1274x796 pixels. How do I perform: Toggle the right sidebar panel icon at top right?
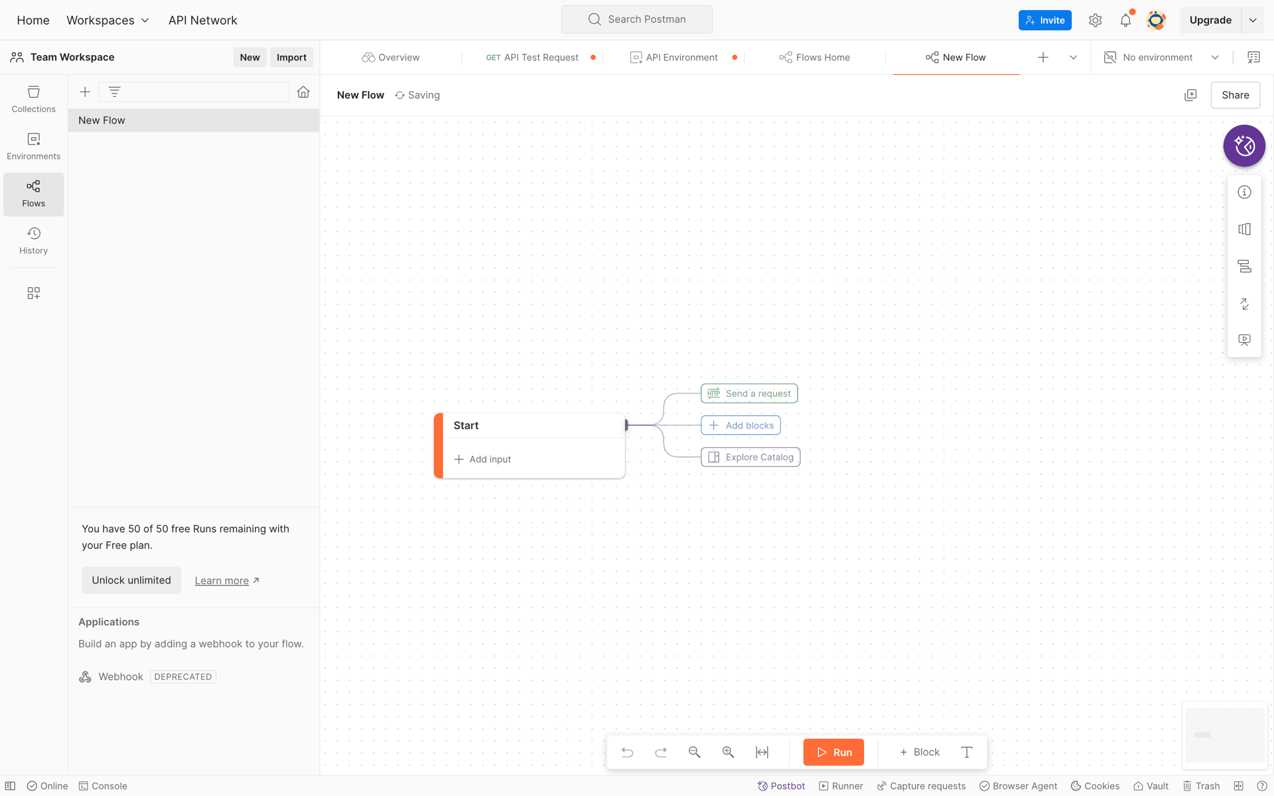tap(1253, 58)
